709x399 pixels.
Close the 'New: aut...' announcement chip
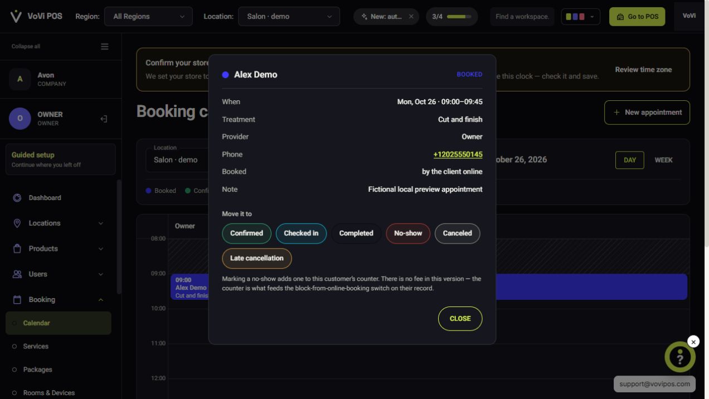pyautogui.click(x=411, y=17)
